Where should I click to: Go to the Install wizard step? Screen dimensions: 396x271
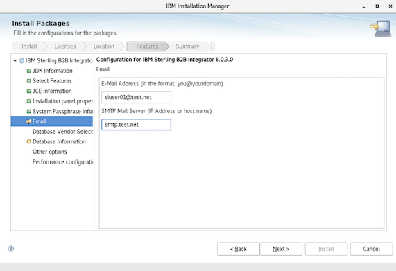29,46
